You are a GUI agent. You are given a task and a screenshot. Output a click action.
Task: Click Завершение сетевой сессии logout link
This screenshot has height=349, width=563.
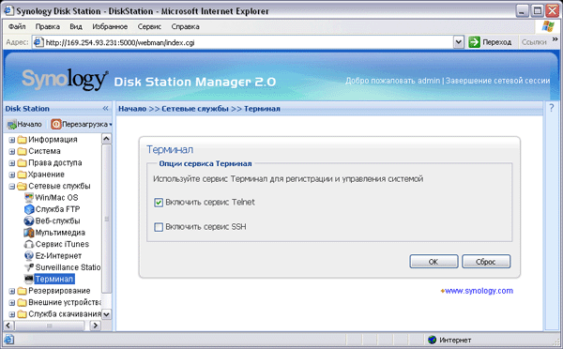[497, 81]
